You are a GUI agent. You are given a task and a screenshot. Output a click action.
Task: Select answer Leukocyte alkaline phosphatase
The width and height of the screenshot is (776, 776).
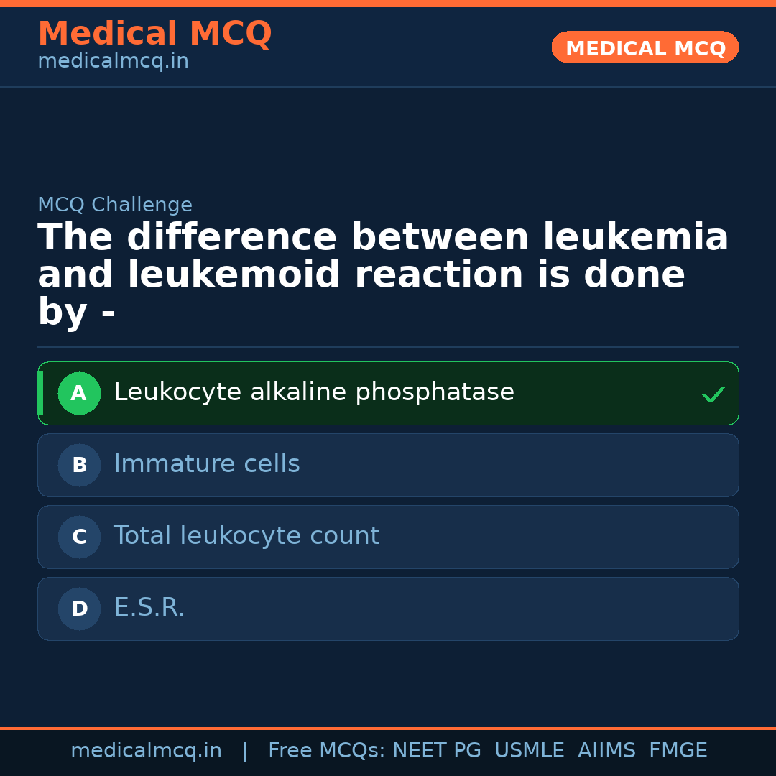(314, 392)
